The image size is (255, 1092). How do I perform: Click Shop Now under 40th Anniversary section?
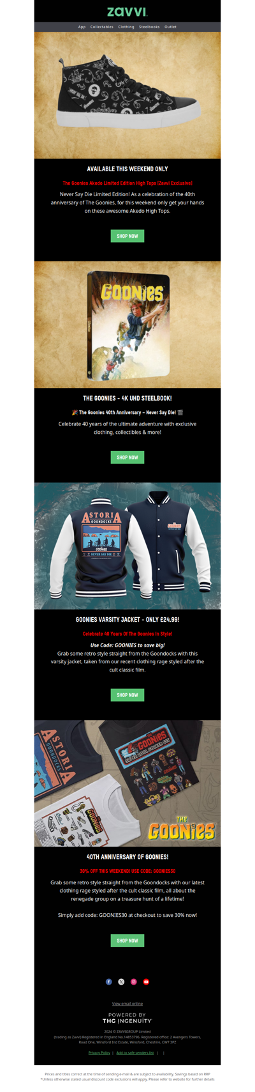pos(127,940)
